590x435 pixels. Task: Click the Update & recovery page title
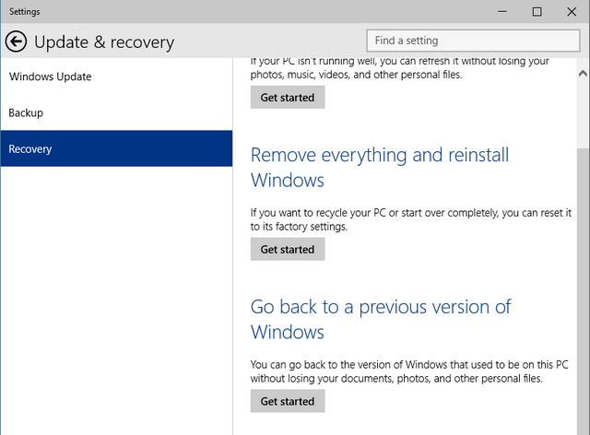[104, 42]
